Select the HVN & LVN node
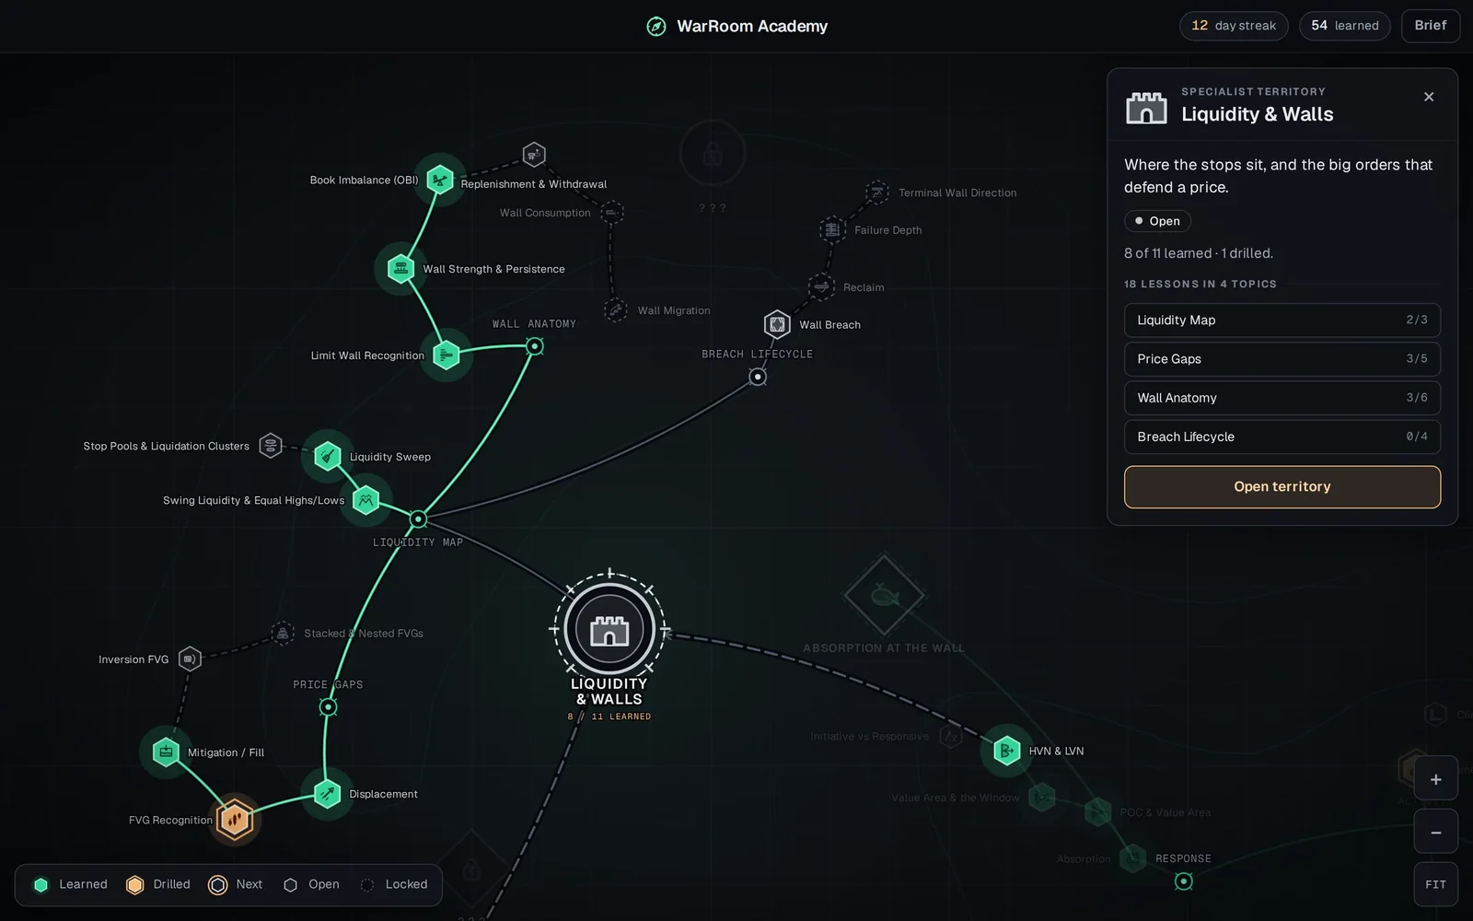Image resolution: width=1473 pixels, height=921 pixels. click(x=1006, y=751)
